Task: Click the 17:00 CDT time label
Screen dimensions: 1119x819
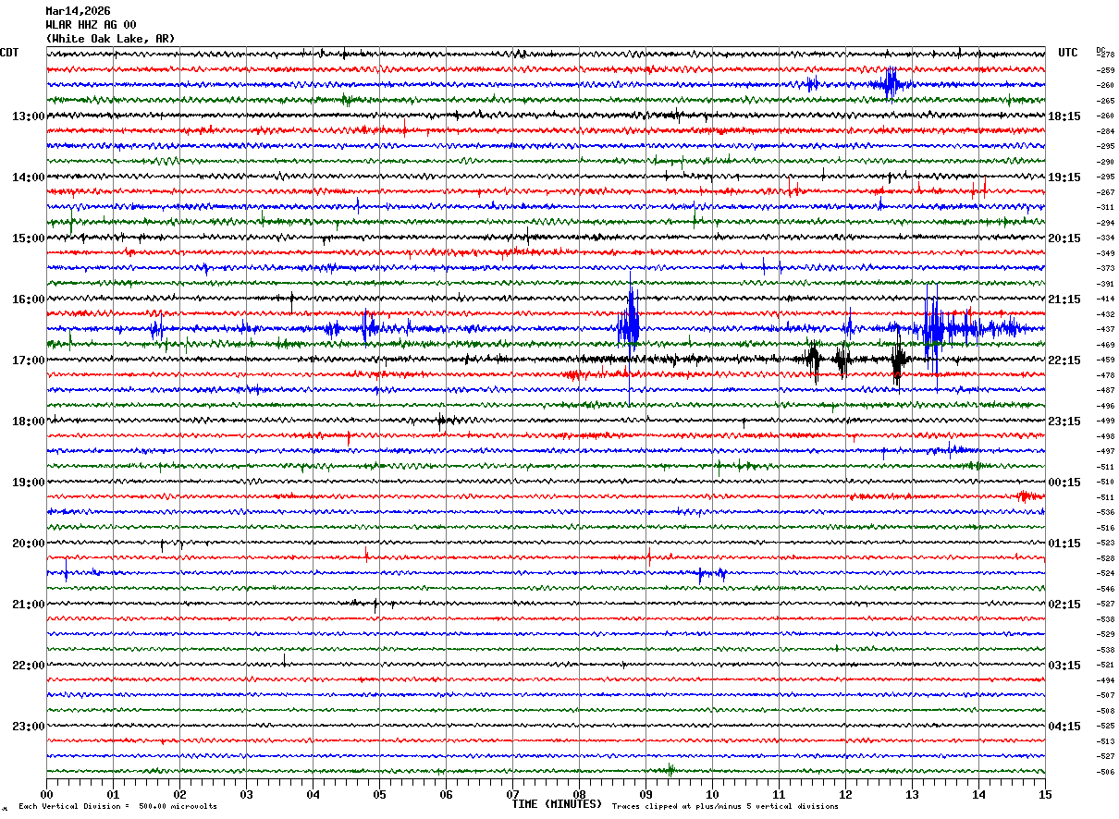Action: 28,361
